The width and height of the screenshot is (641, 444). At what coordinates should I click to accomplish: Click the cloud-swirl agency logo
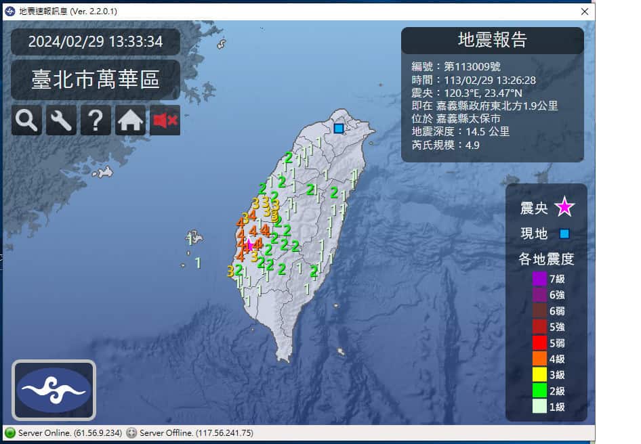[x=54, y=390]
